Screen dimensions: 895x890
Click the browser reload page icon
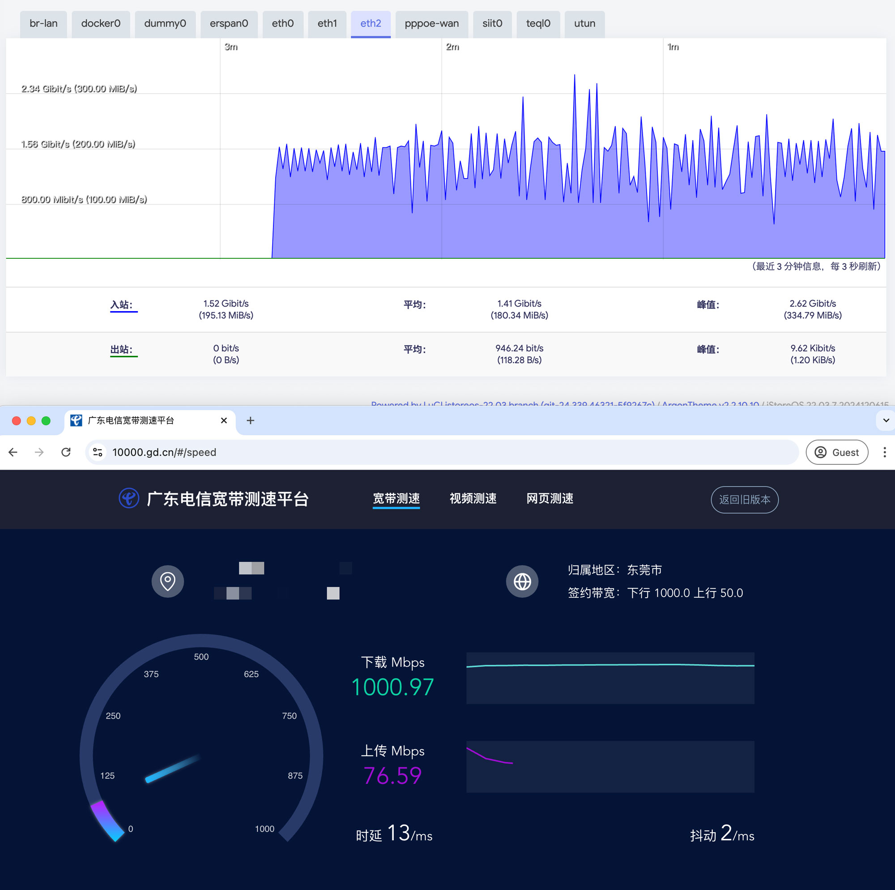pyautogui.click(x=66, y=452)
